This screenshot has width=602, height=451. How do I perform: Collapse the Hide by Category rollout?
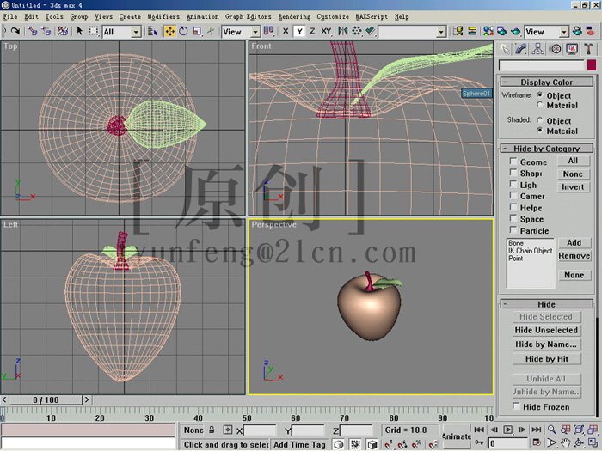click(x=547, y=148)
